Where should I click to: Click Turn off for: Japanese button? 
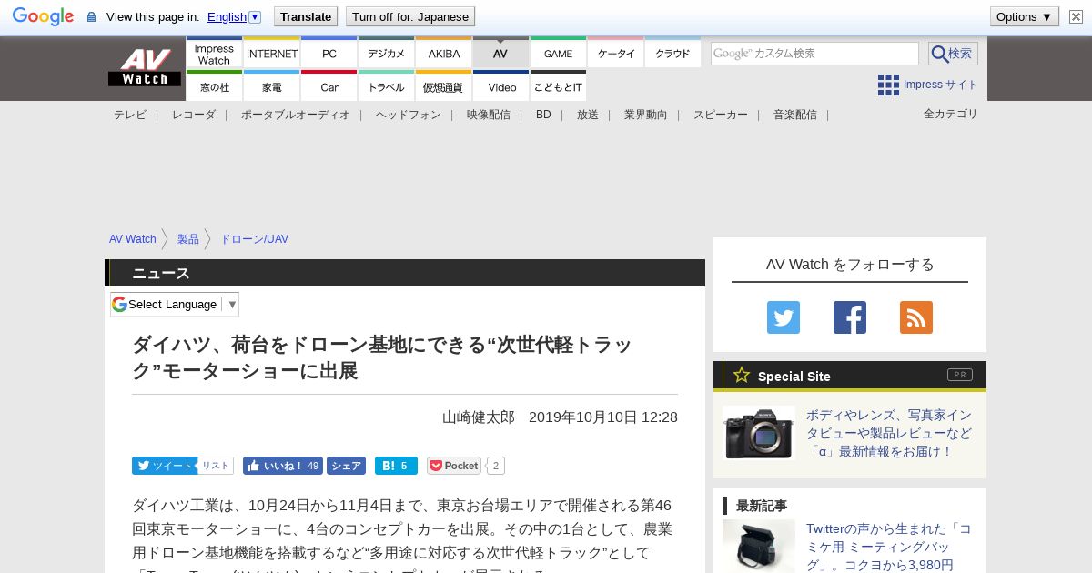coord(410,16)
